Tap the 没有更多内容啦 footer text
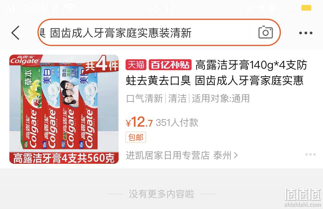The height and width of the screenshot is (209, 323). tap(161, 194)
